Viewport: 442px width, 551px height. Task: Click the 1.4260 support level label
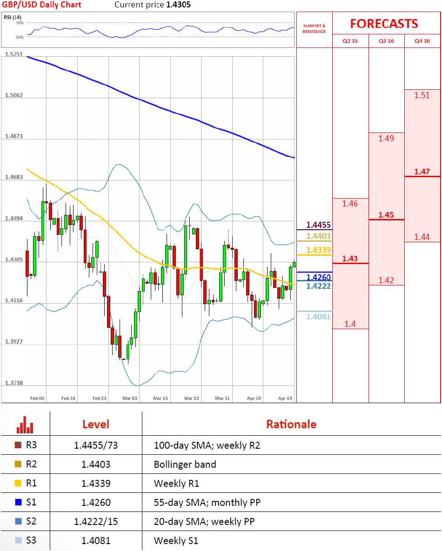point(318,277)
